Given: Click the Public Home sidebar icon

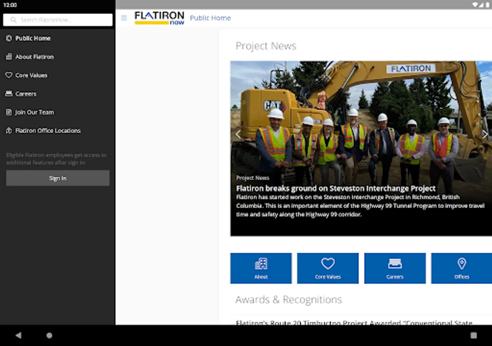Looking at the screenshot, I should [8, 38].
